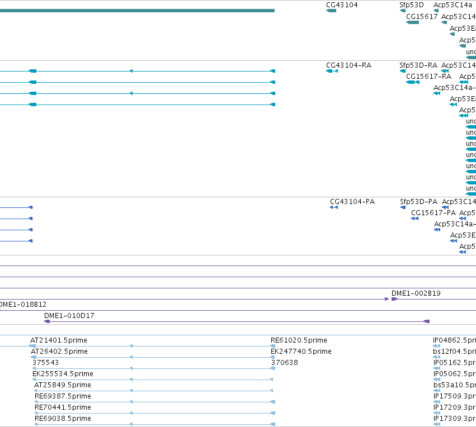
Task: Select the RE70441.5prime EST label
Action: click(63, 407)
